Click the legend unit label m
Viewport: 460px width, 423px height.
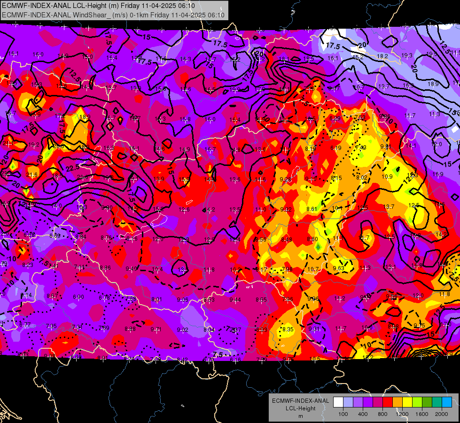pos(300,416)
